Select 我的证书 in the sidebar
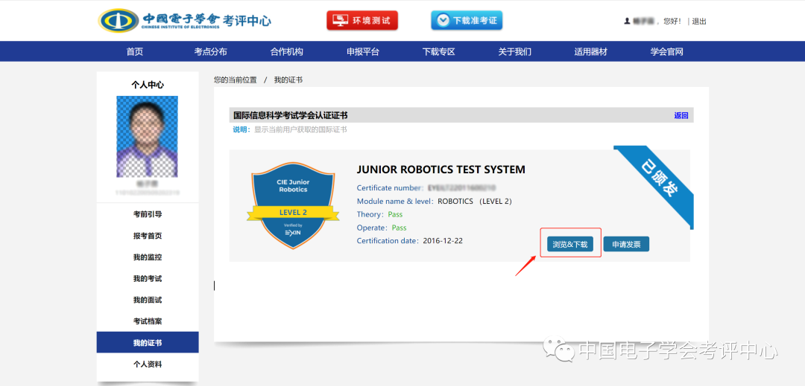This screenshot has width=805, height=386. click(148, 343)
